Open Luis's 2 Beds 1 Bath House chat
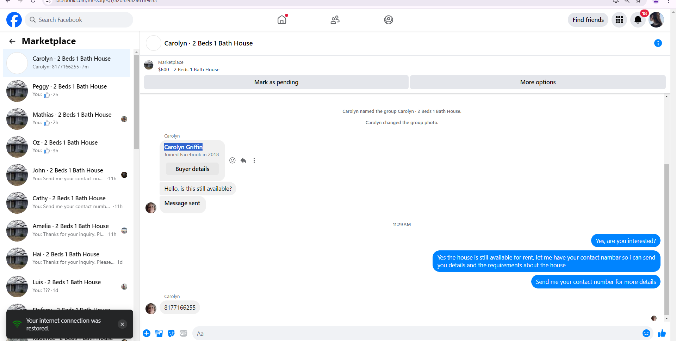This screenshot has width=676, height=341. coord(67,286)
